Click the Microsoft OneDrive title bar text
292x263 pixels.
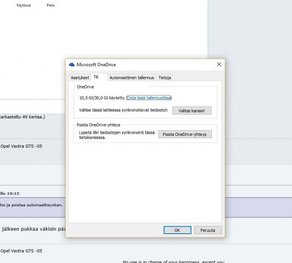pos(96,64)
